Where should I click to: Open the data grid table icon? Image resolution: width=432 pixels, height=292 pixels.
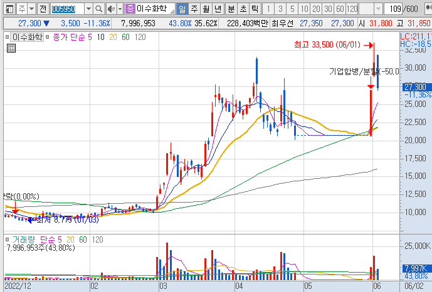pyautogui.click(x=11, y=48)
